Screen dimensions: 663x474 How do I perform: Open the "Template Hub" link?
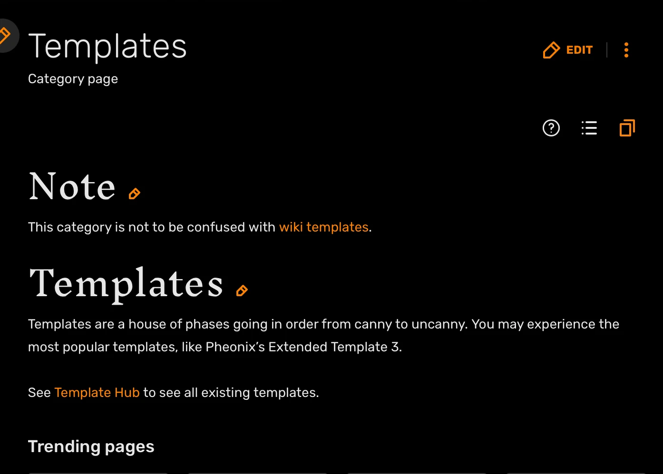(x=97, y=393)
